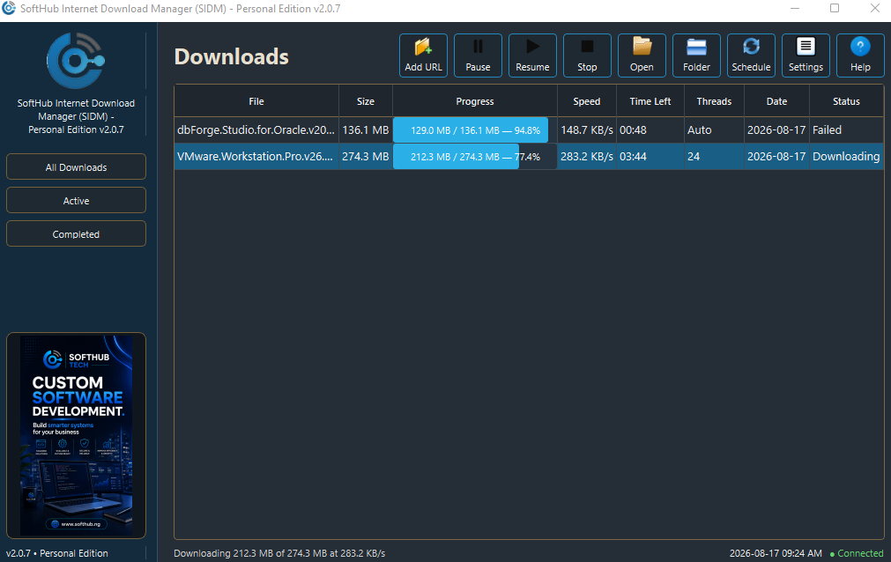The image size is (891, 562).
Task: Select the VMware.Workstation.Pro file name
Action: (256, 156)
